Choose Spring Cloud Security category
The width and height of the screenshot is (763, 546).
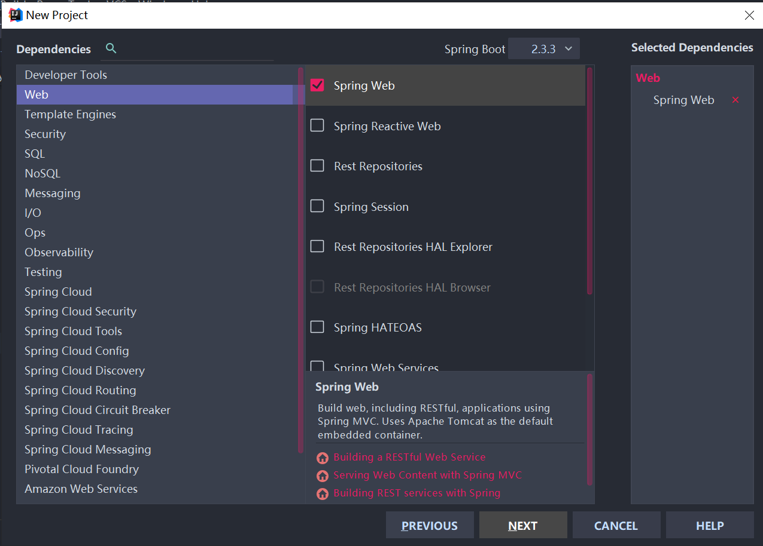[x=157, y=311]
